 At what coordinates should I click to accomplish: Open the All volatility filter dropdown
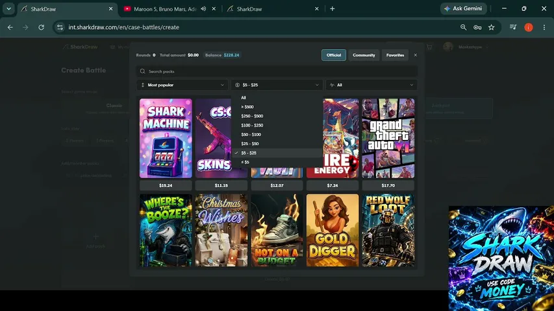[371, 85]
